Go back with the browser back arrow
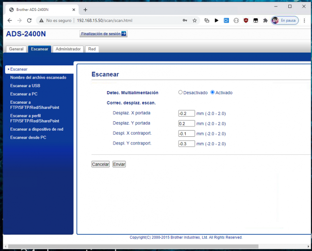This screenshot has width=312, height=251. [x=10, y=20]
